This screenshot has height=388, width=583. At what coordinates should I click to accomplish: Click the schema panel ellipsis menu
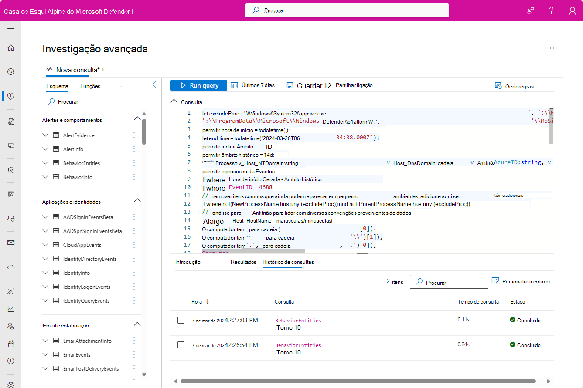pyautogui.click(x=121, y=86)
